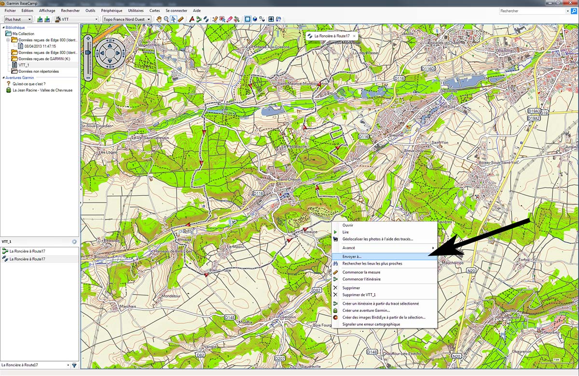Select the new Track footprints tool
The image size is (579, 376).
click(x=206, y=19)
